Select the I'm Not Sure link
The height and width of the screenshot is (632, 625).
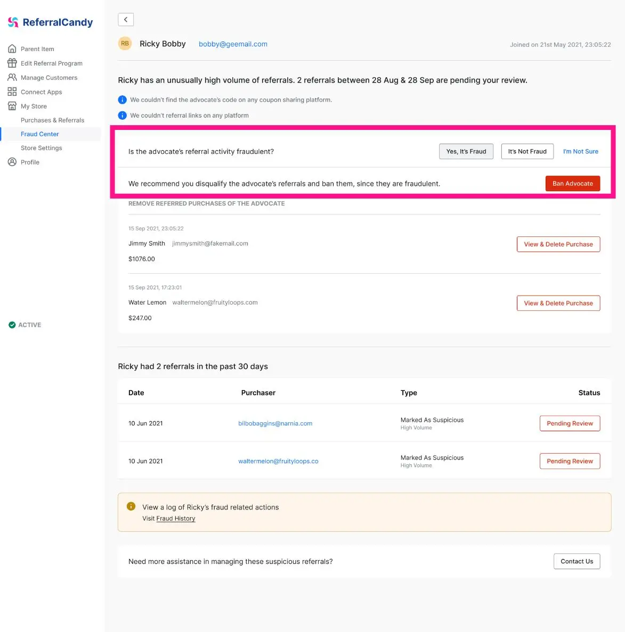point(580,152)
